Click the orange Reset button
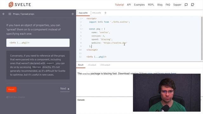Image resolution: width=203 pixels, height=114 pixels. [x=11, y=89]
